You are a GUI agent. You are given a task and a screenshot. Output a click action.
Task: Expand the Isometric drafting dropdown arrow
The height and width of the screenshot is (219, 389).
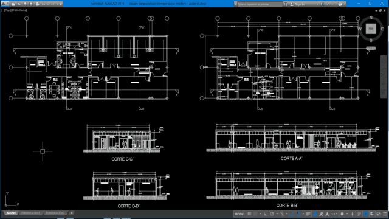pos(287,214)
